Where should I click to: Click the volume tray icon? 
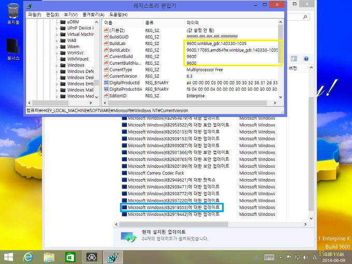pos(305,257)
